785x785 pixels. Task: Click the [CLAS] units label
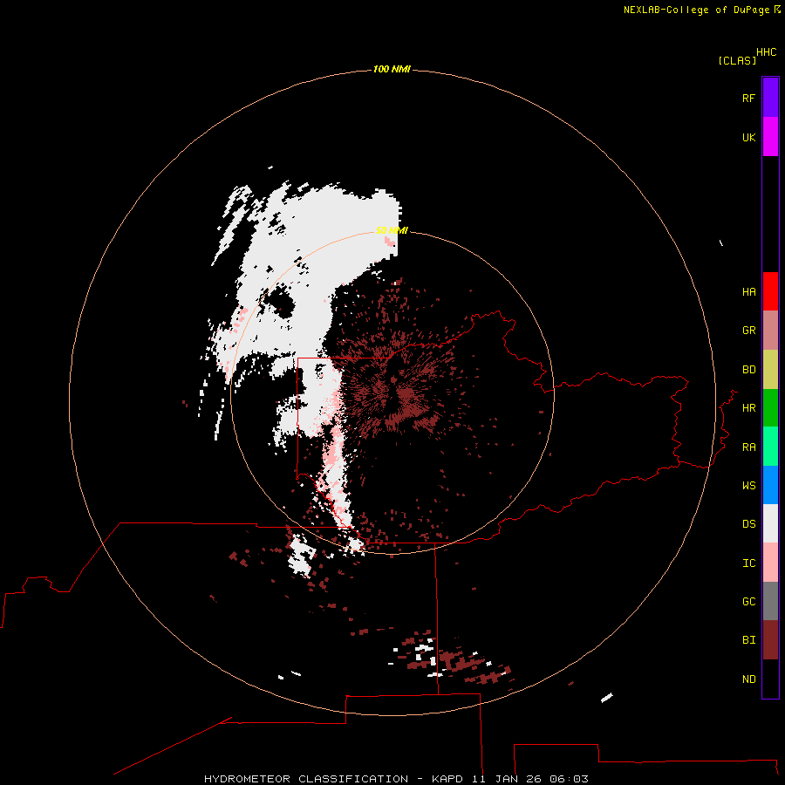pos(736,60)
